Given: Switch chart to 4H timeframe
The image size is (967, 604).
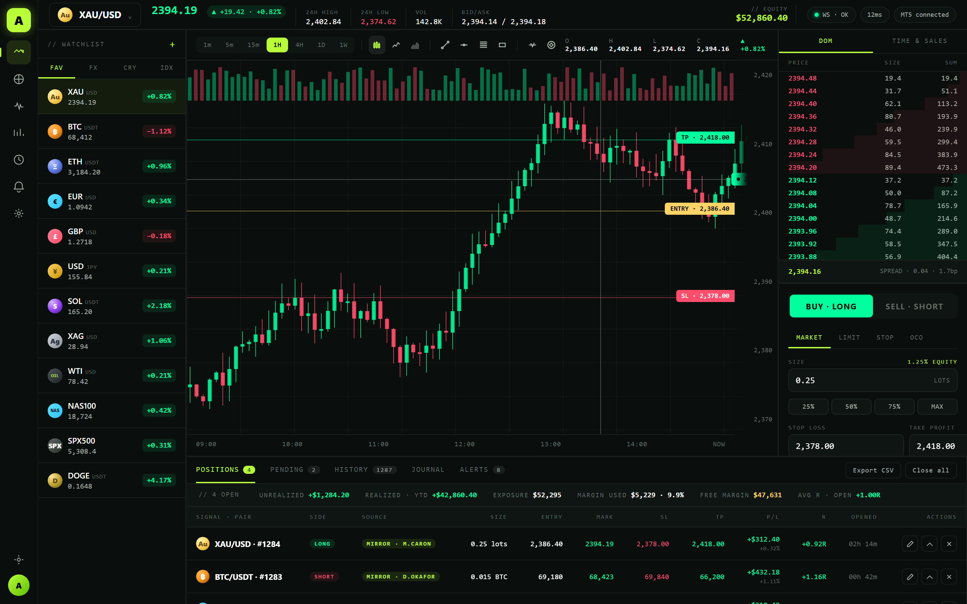Looking at the screenshot, I should 299,45.
